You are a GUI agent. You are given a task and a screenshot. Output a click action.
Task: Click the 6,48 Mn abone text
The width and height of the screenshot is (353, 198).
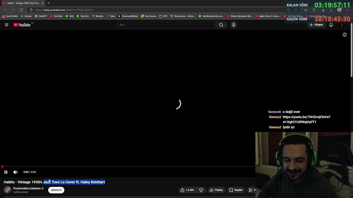tap(21, 192)
